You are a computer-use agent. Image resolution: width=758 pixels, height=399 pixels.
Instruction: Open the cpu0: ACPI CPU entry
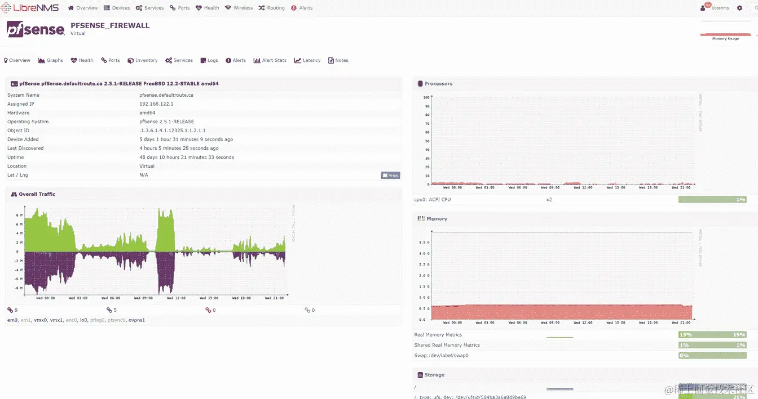[433, 199]
